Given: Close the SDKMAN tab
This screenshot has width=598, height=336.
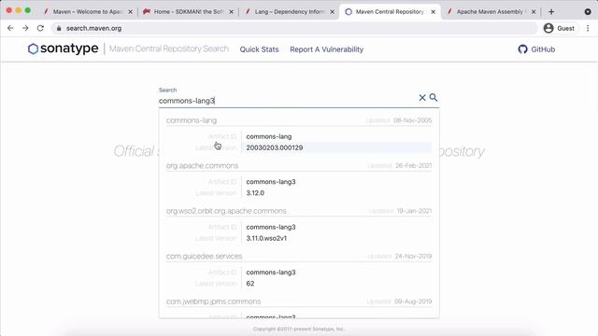Looking at the screenshot, I should point(231,12).
